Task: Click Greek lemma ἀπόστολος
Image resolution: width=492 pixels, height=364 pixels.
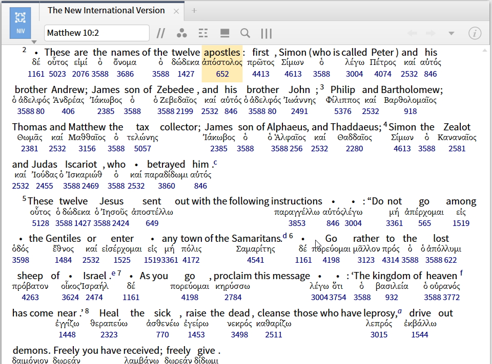Action: [x=222, y=62]
